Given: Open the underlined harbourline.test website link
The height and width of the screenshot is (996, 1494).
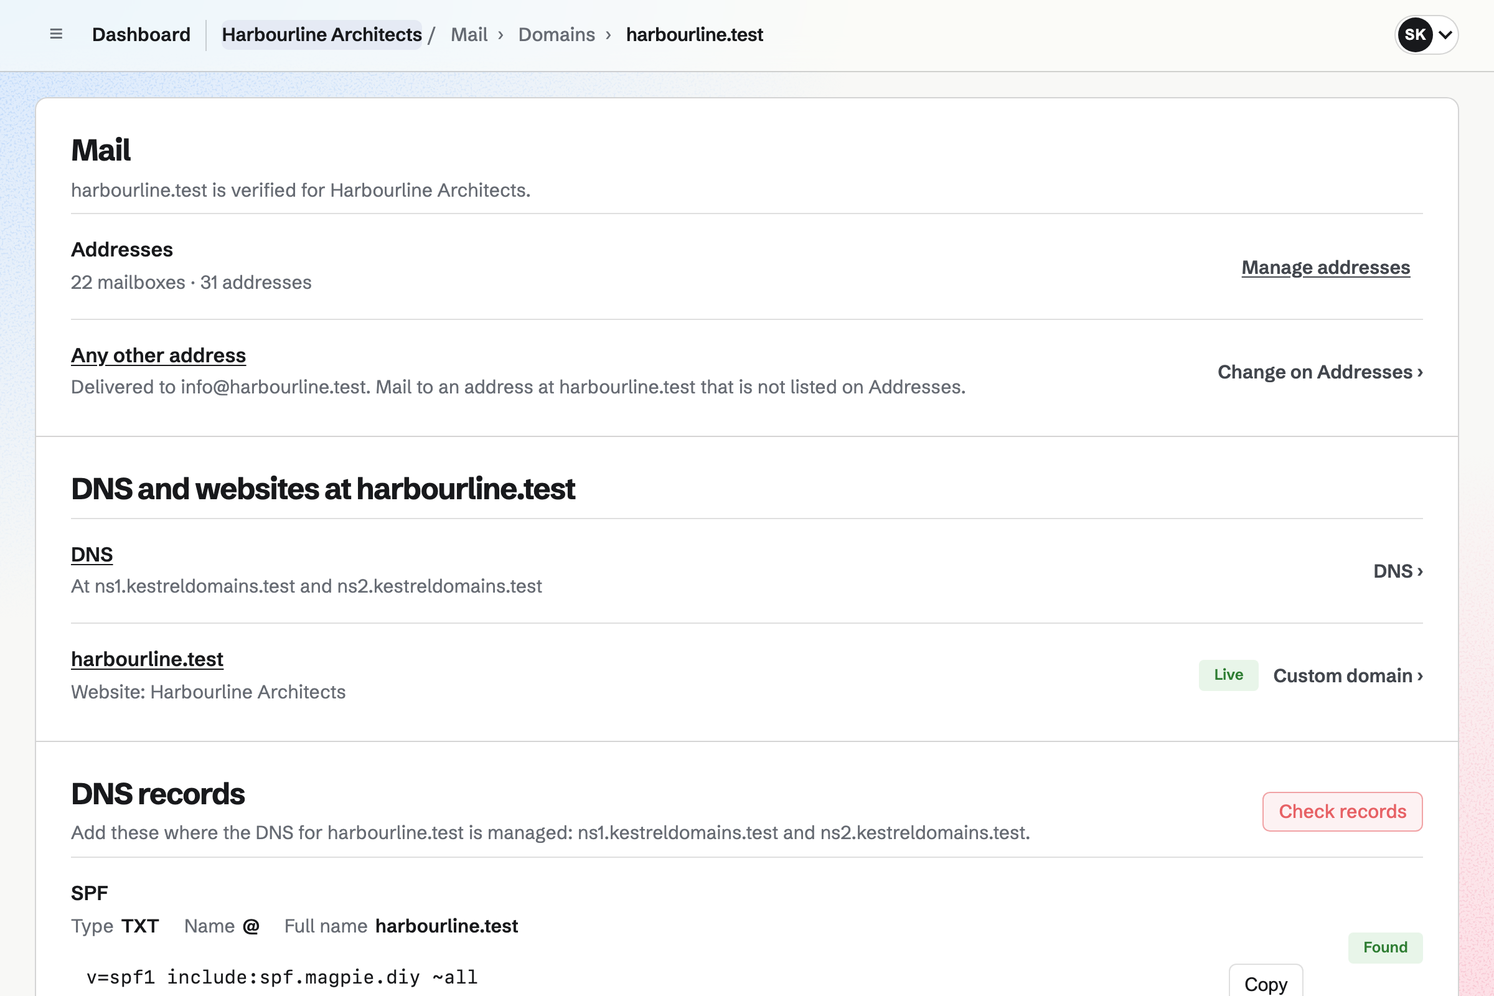Looking at the screenshot, I should click(147, 659).
